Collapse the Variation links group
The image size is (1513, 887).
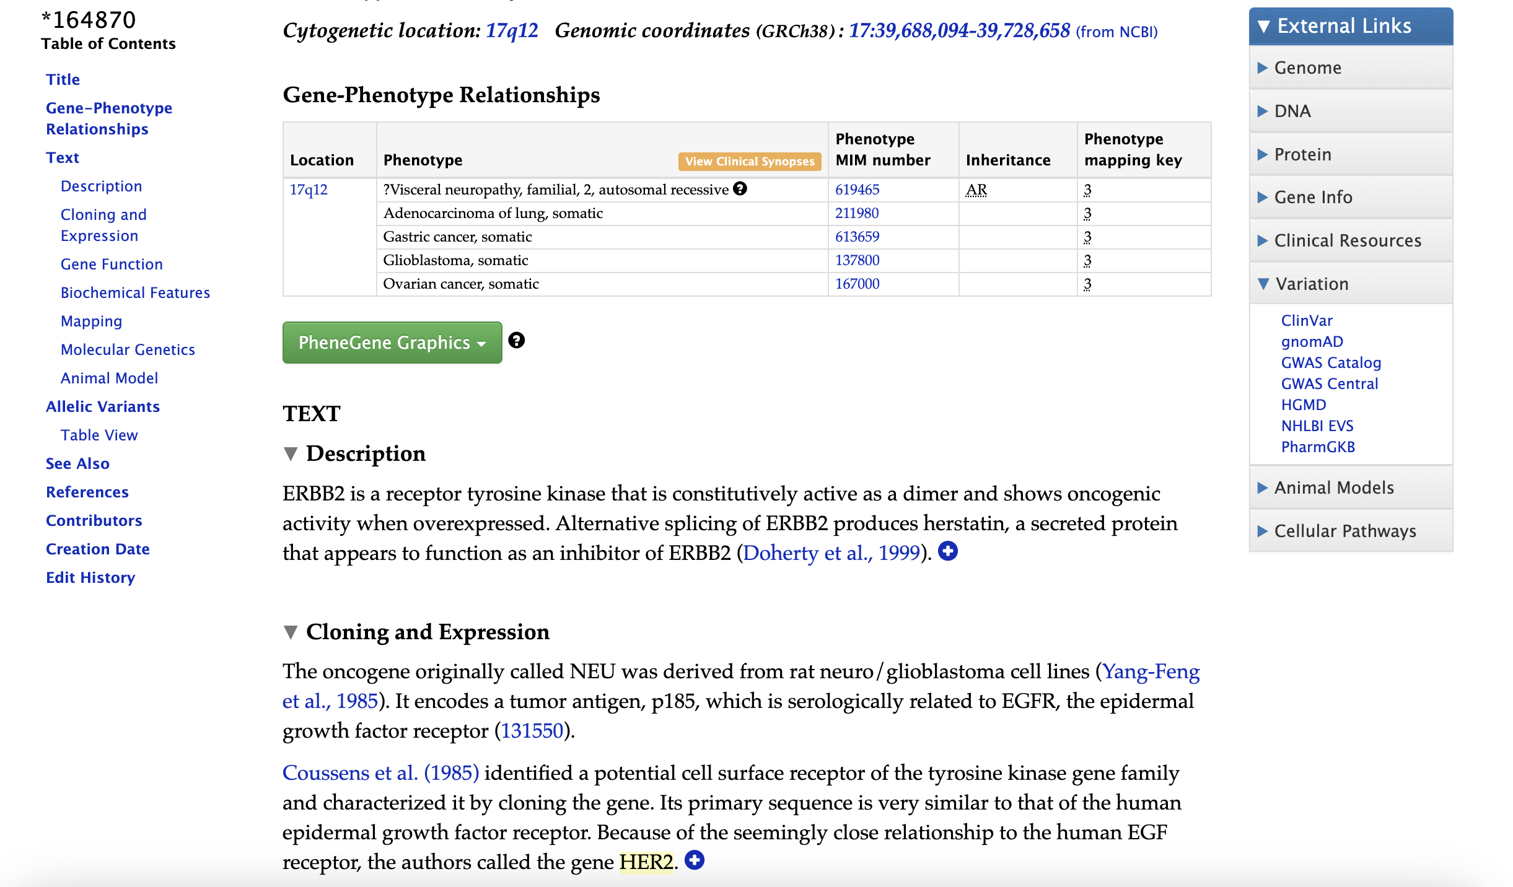(x=1351, y=284)
